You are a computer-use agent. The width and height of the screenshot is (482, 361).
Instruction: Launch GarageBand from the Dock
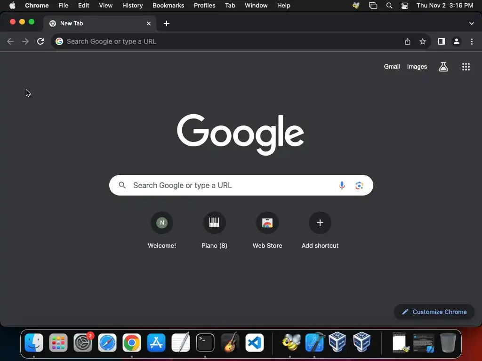click(230, 343)
